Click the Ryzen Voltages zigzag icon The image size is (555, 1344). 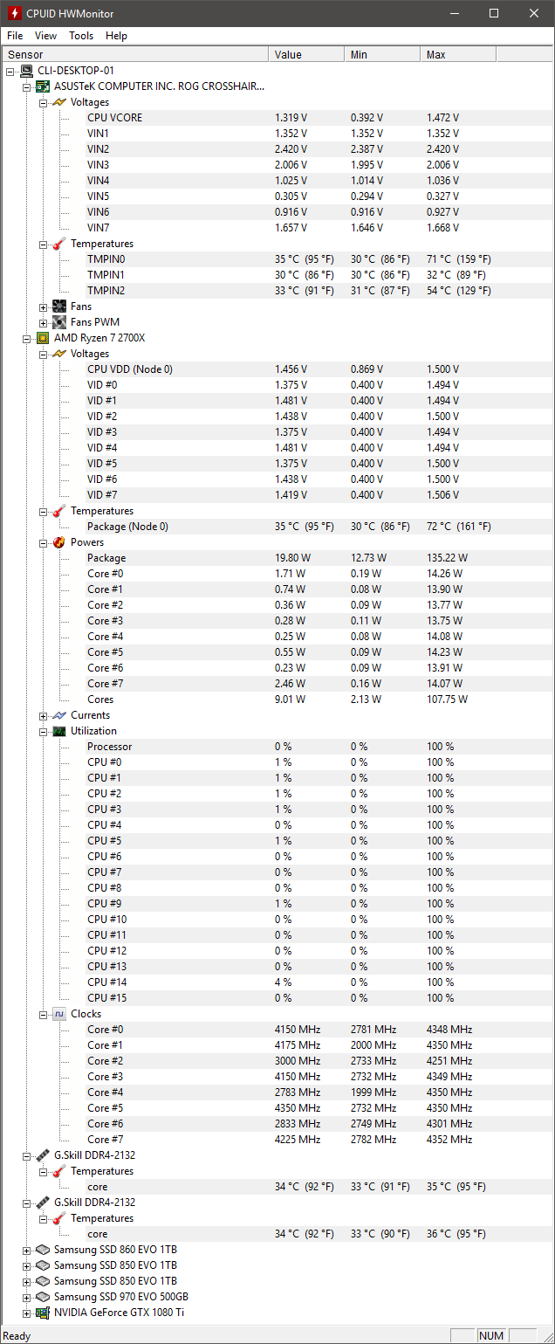click(59, 354)
